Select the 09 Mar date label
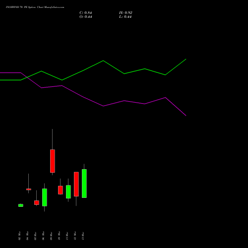 coord(51,236)
